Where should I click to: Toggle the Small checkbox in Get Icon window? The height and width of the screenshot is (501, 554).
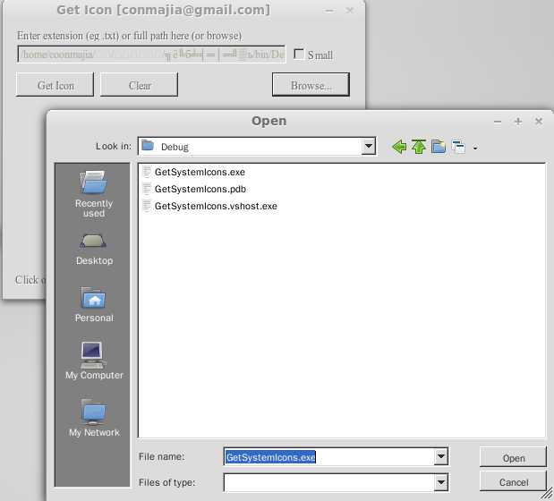299,54
